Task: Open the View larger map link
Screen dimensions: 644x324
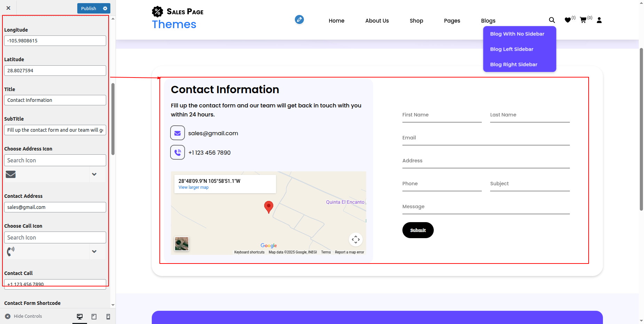Action: tap(194, 187)
